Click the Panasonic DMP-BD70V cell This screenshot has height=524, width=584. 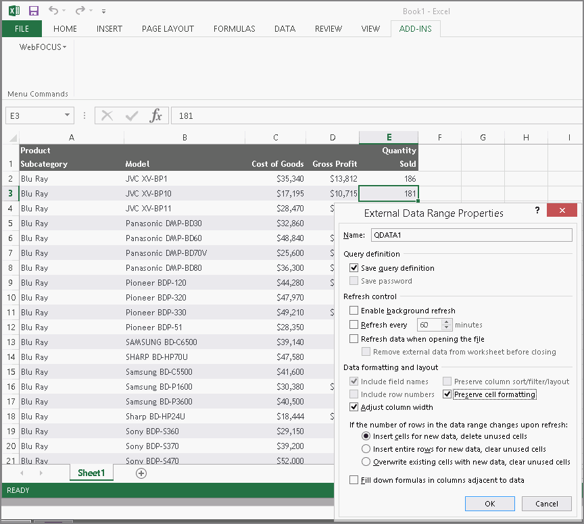click(184, 253)
